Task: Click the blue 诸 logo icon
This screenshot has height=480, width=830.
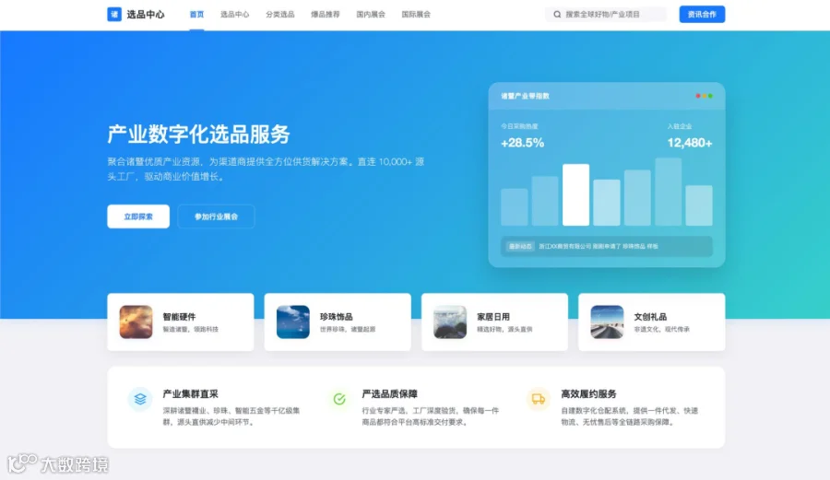Action: pos(114,14)
